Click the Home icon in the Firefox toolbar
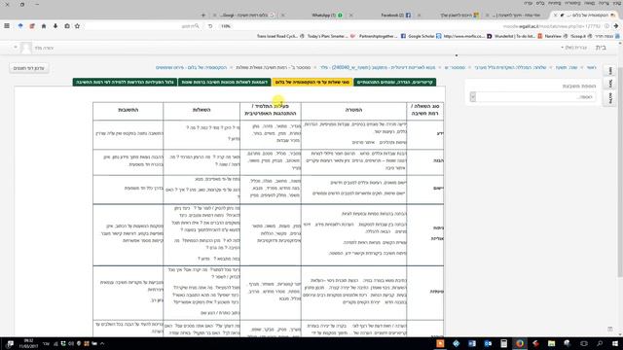 click(x=44, y=26)
